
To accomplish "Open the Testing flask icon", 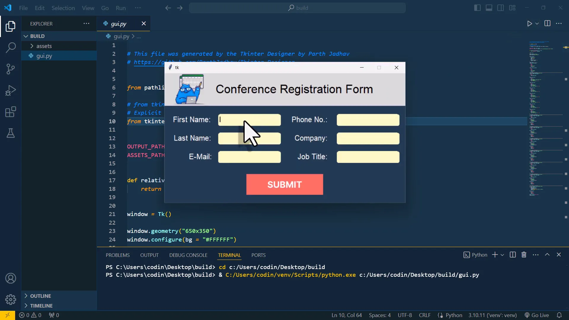I will 11,133.
